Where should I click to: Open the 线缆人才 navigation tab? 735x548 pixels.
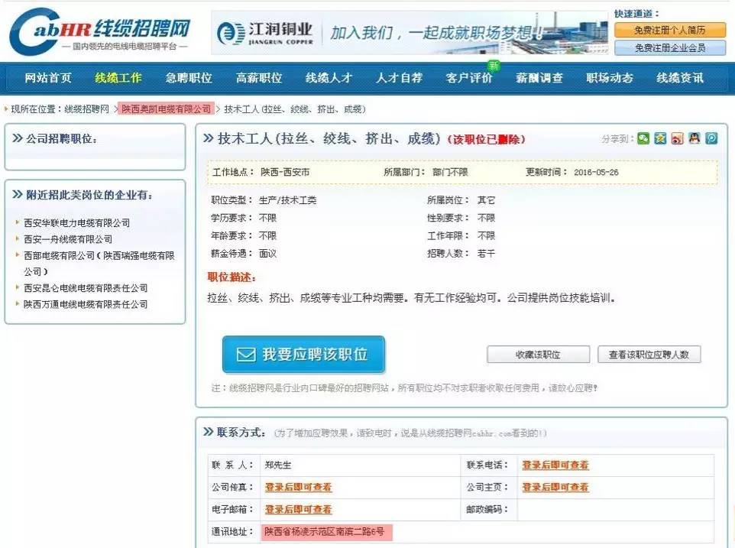click(329, 78)
